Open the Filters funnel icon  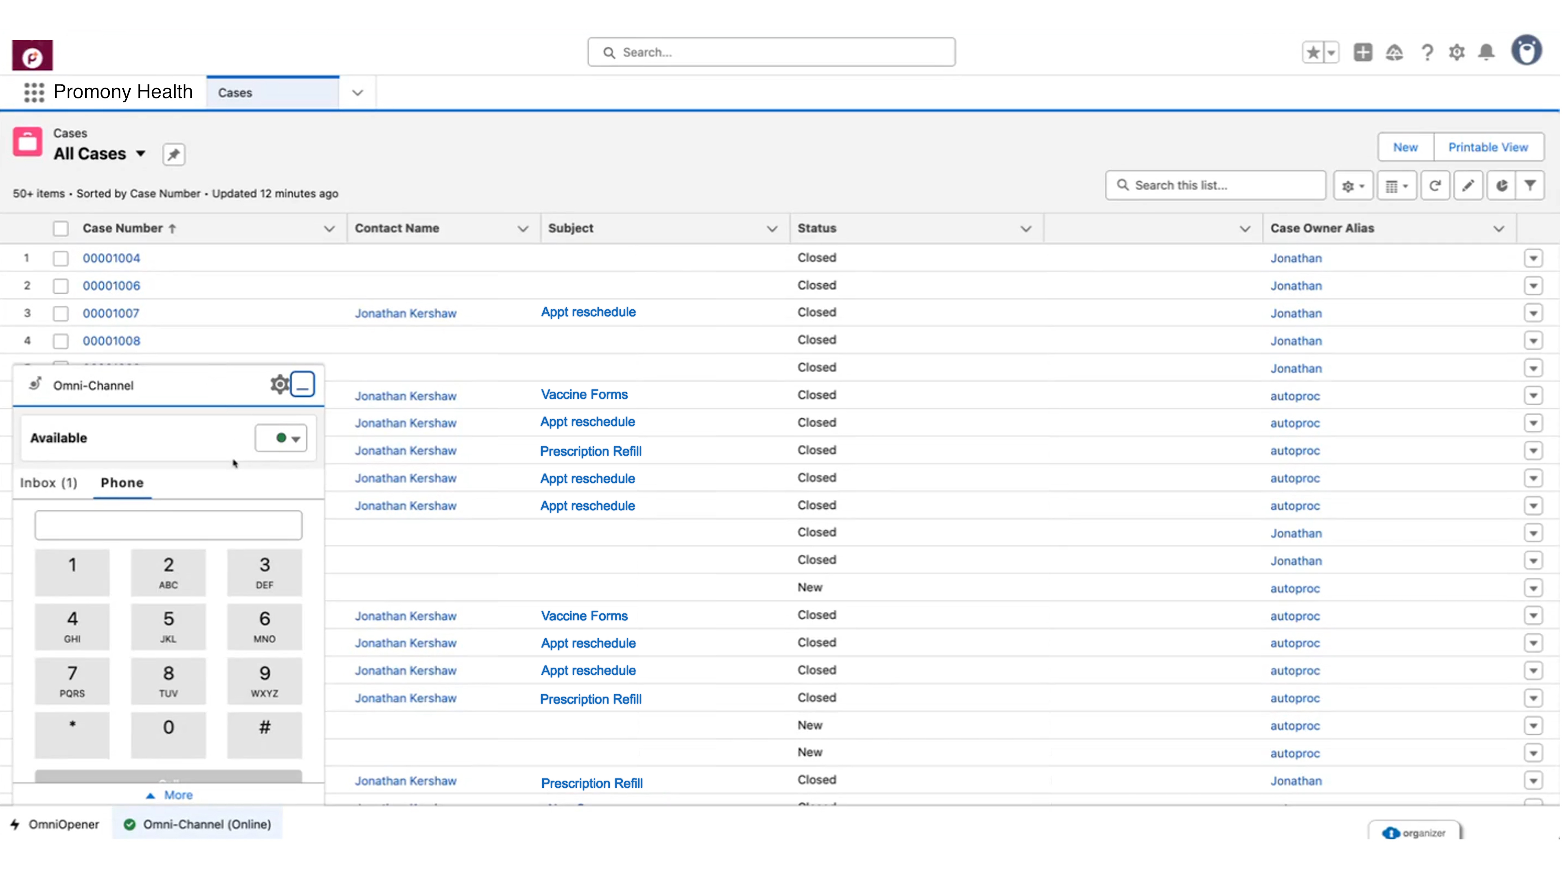(1531, 185)
